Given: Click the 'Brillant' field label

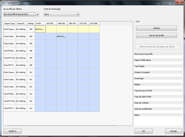Looking at the screenshot, I should tap(137, 85).
